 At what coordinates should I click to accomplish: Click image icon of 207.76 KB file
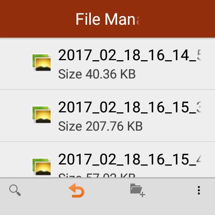[x=41, y=114]
